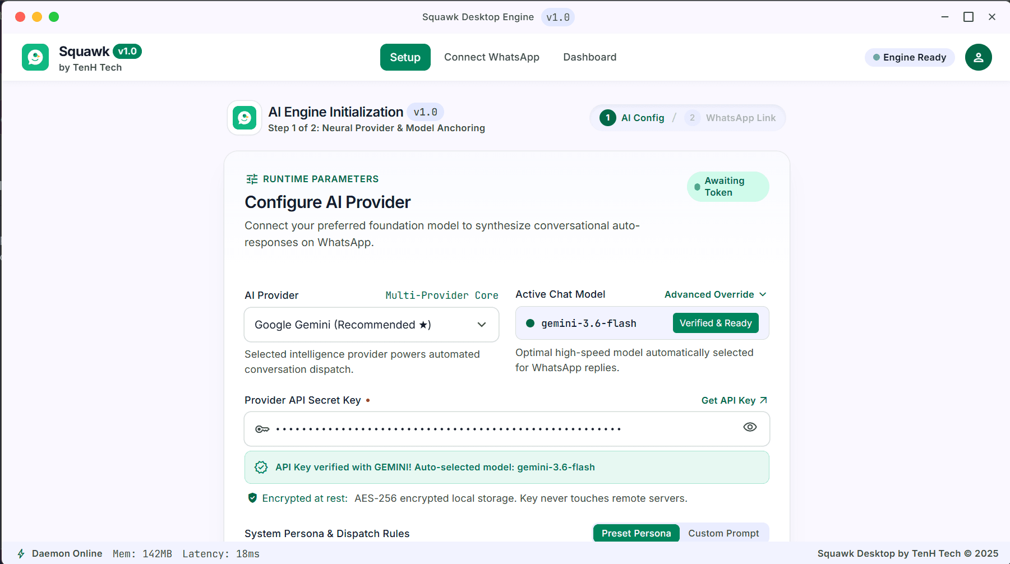
Task: Click the 'AI Engine Initialization' heading
Action: tap(336, 112)
